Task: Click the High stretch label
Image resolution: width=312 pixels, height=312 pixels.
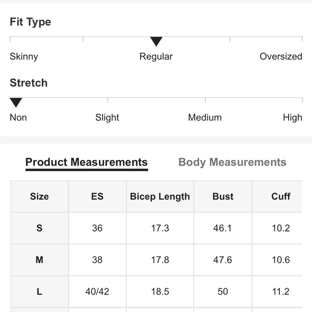Action: tap(293, 118)
